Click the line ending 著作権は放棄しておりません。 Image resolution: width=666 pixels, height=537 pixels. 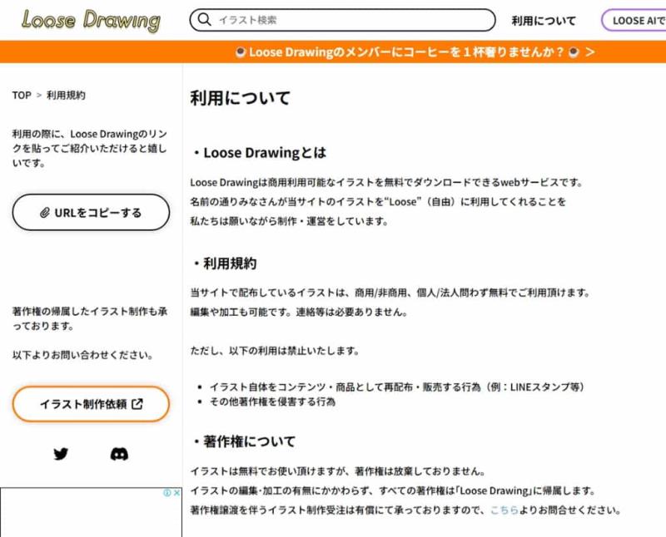(x=338, y=470)
